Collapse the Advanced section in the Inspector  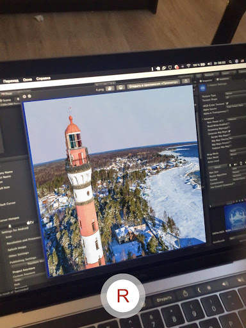coord(209,118)
